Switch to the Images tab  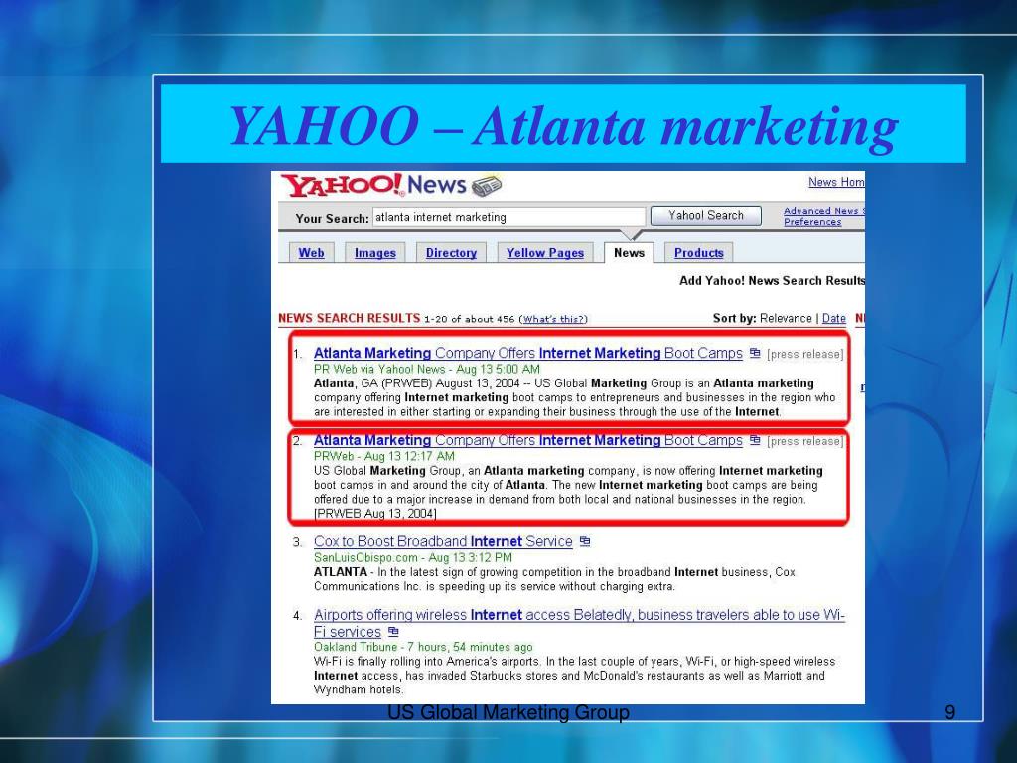coord(374,253)
